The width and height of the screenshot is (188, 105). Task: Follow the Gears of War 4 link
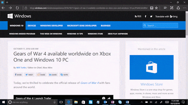[x=90, y=83]
